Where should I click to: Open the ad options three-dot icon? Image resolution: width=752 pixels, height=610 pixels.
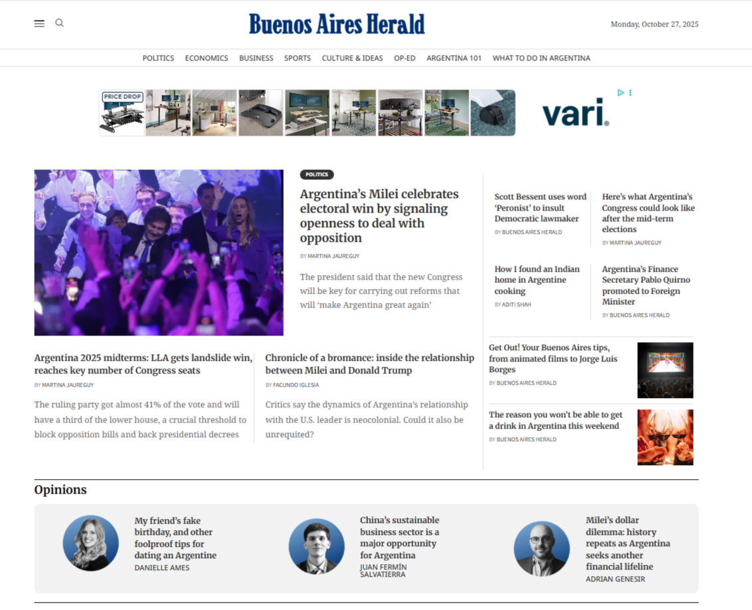(630, 92)
